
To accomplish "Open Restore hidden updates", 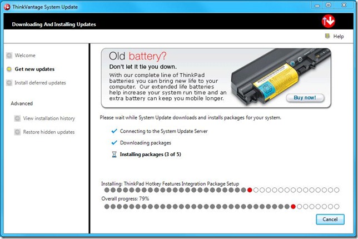I will click(x=49, y=132).
